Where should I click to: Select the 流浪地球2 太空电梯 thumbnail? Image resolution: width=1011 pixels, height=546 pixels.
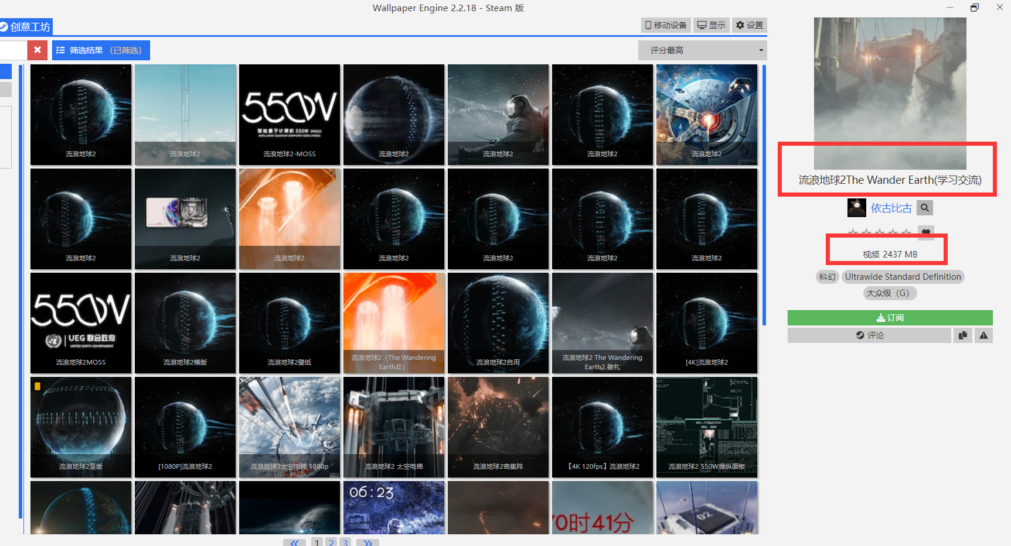(394, 427)
